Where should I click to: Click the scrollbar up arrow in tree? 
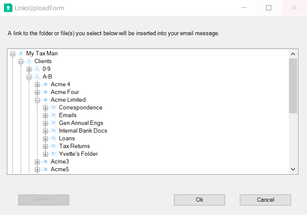point(293,54)
